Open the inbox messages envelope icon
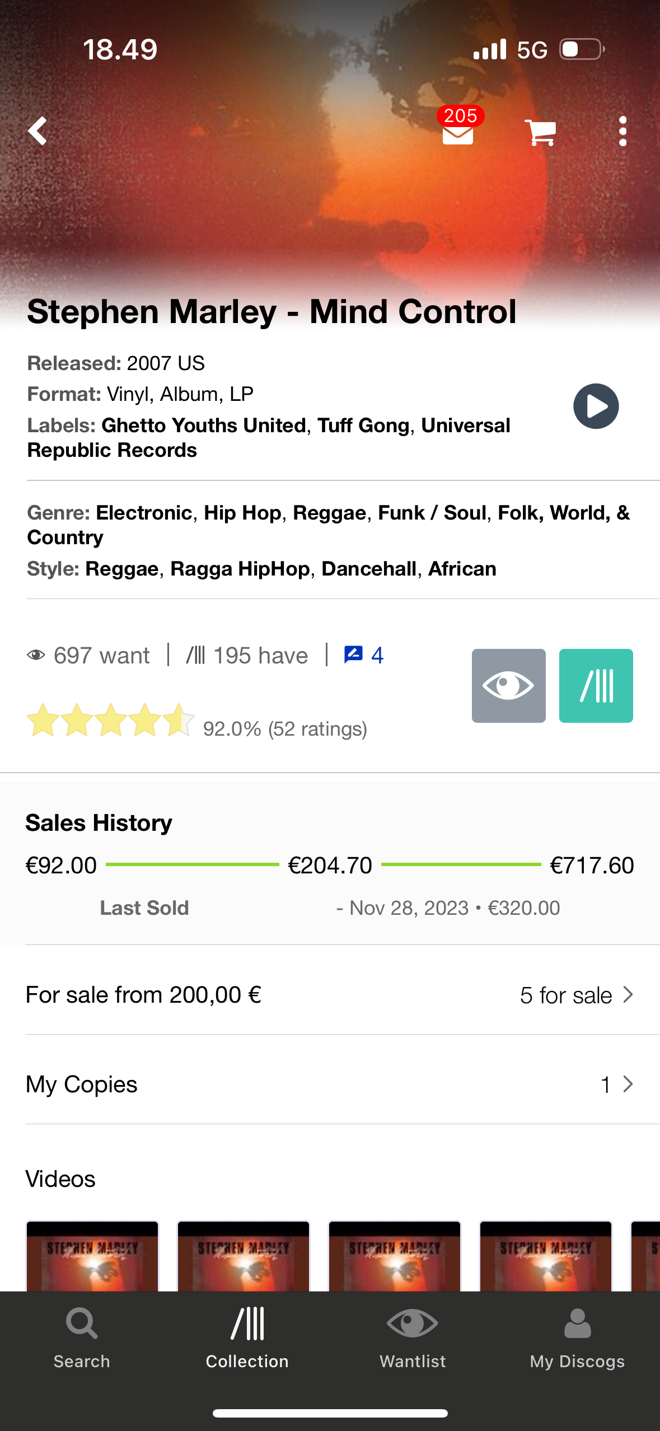This screenshot has height=1431, width=660. pos(458,132)
